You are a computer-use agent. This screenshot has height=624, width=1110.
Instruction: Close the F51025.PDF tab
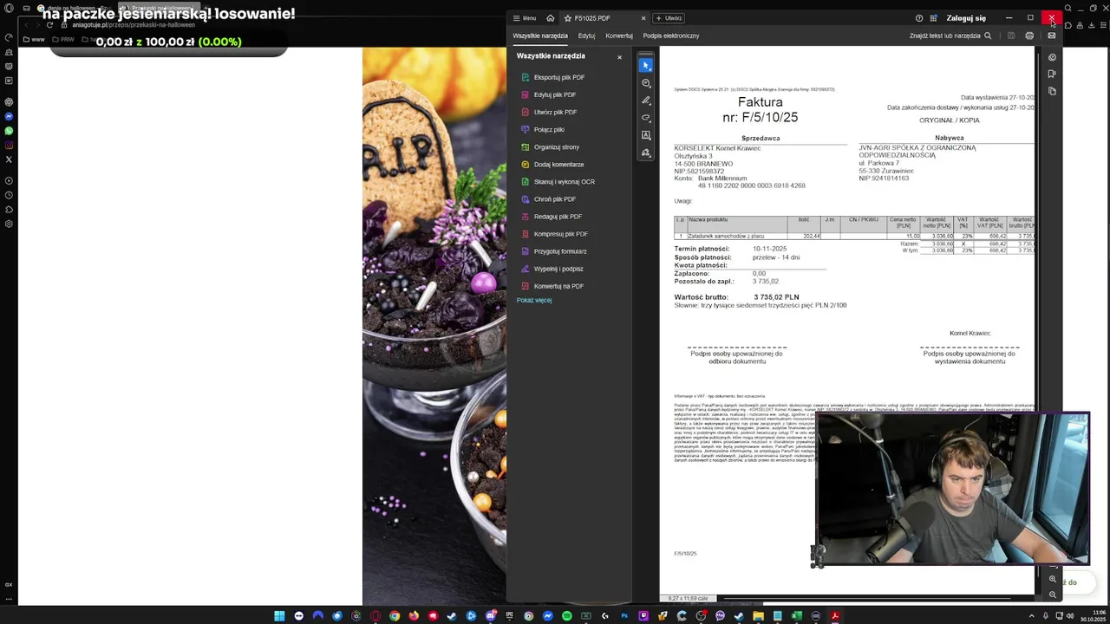(643, 17)
